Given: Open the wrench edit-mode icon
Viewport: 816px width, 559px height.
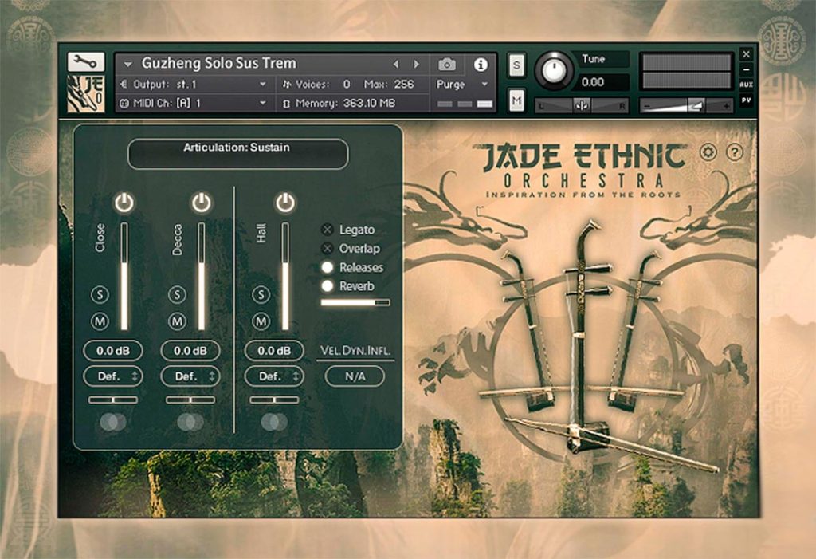Looking at the screenshot, I should [86, 62].
